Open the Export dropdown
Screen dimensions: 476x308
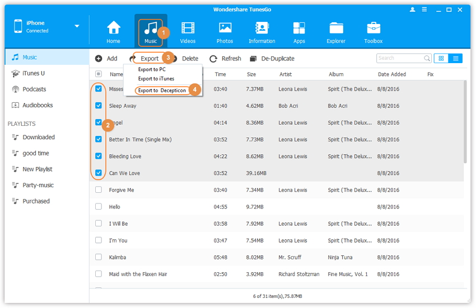pos(150,59)
